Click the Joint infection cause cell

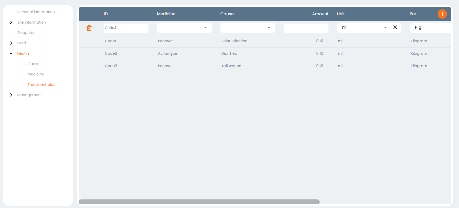[234, 41]
